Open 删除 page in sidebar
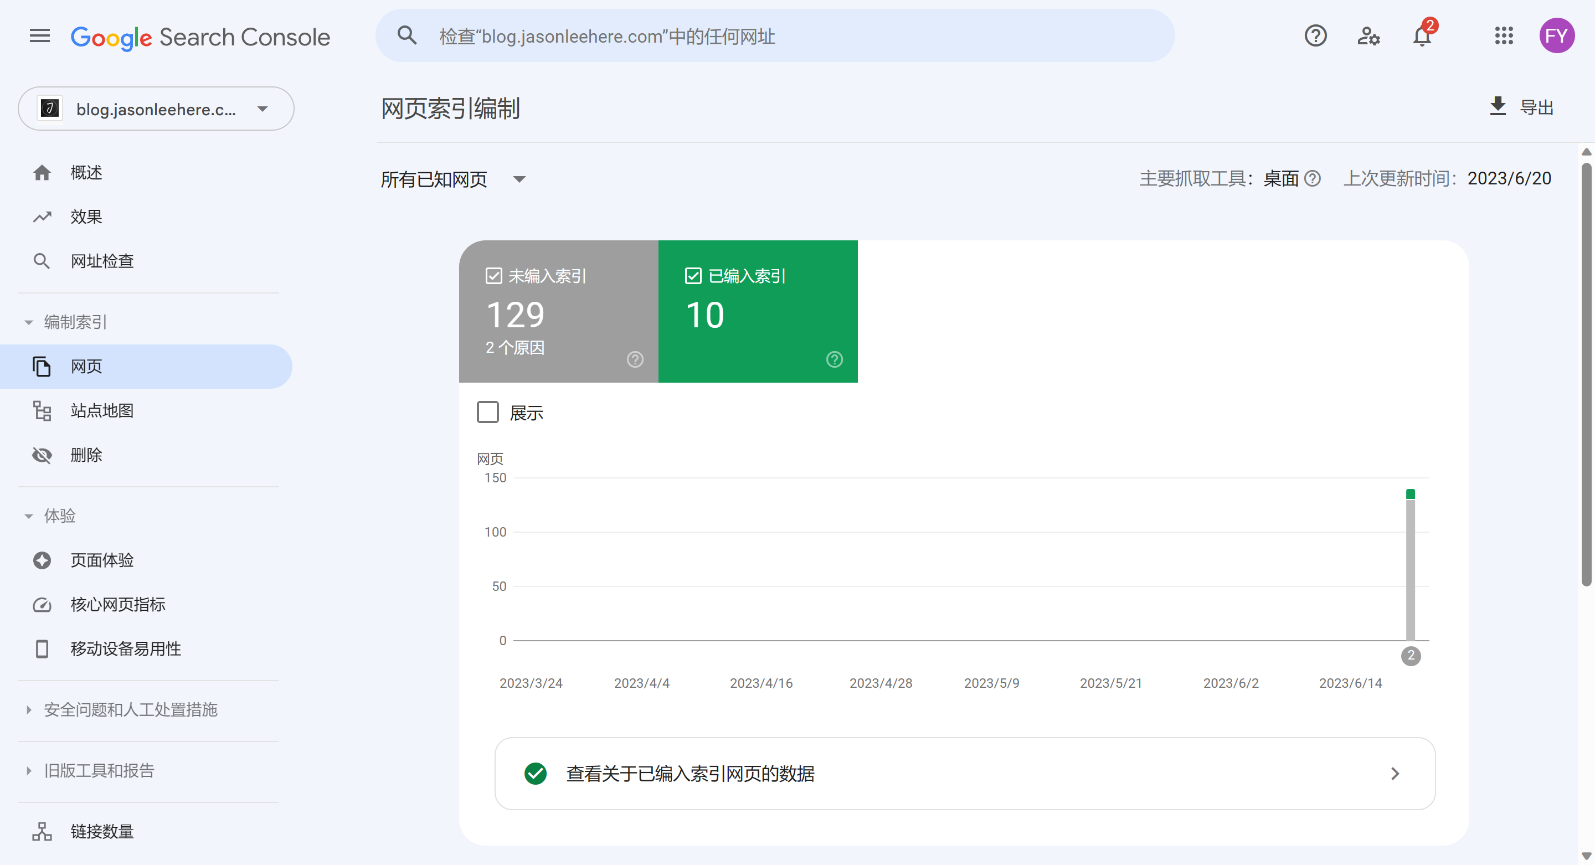Image resolution: width=1595 pixels, height=865 pixels. [146, 455]
